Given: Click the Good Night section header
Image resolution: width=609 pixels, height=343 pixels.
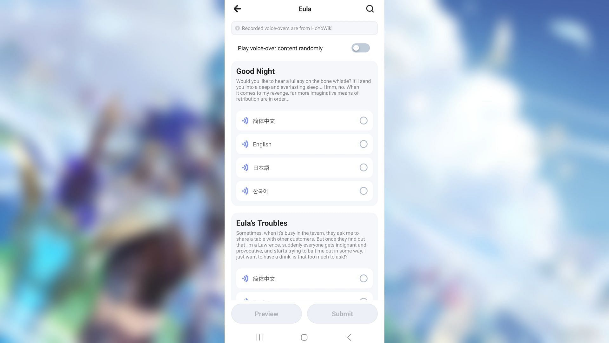Looking at the screenshot, I should (x=255, y=71).
